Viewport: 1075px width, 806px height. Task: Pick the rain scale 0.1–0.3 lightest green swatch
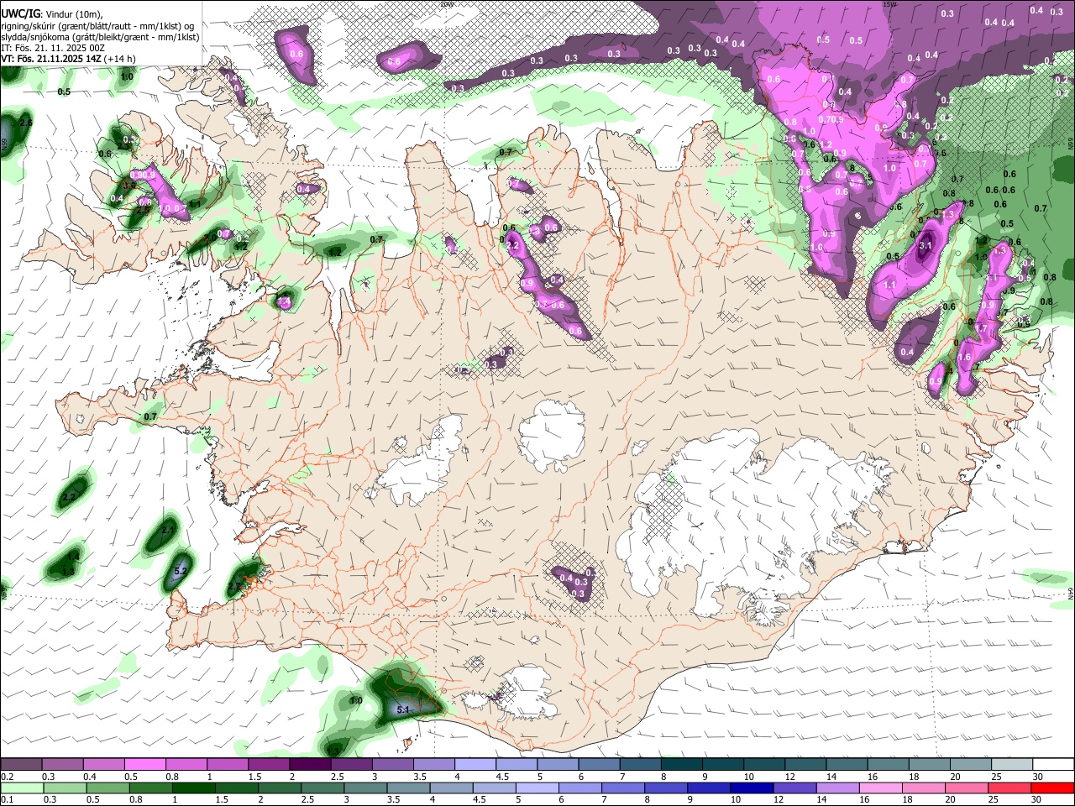pos(21,788)
